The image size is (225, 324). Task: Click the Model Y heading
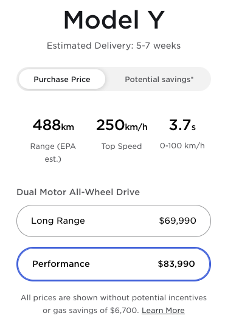114,20
